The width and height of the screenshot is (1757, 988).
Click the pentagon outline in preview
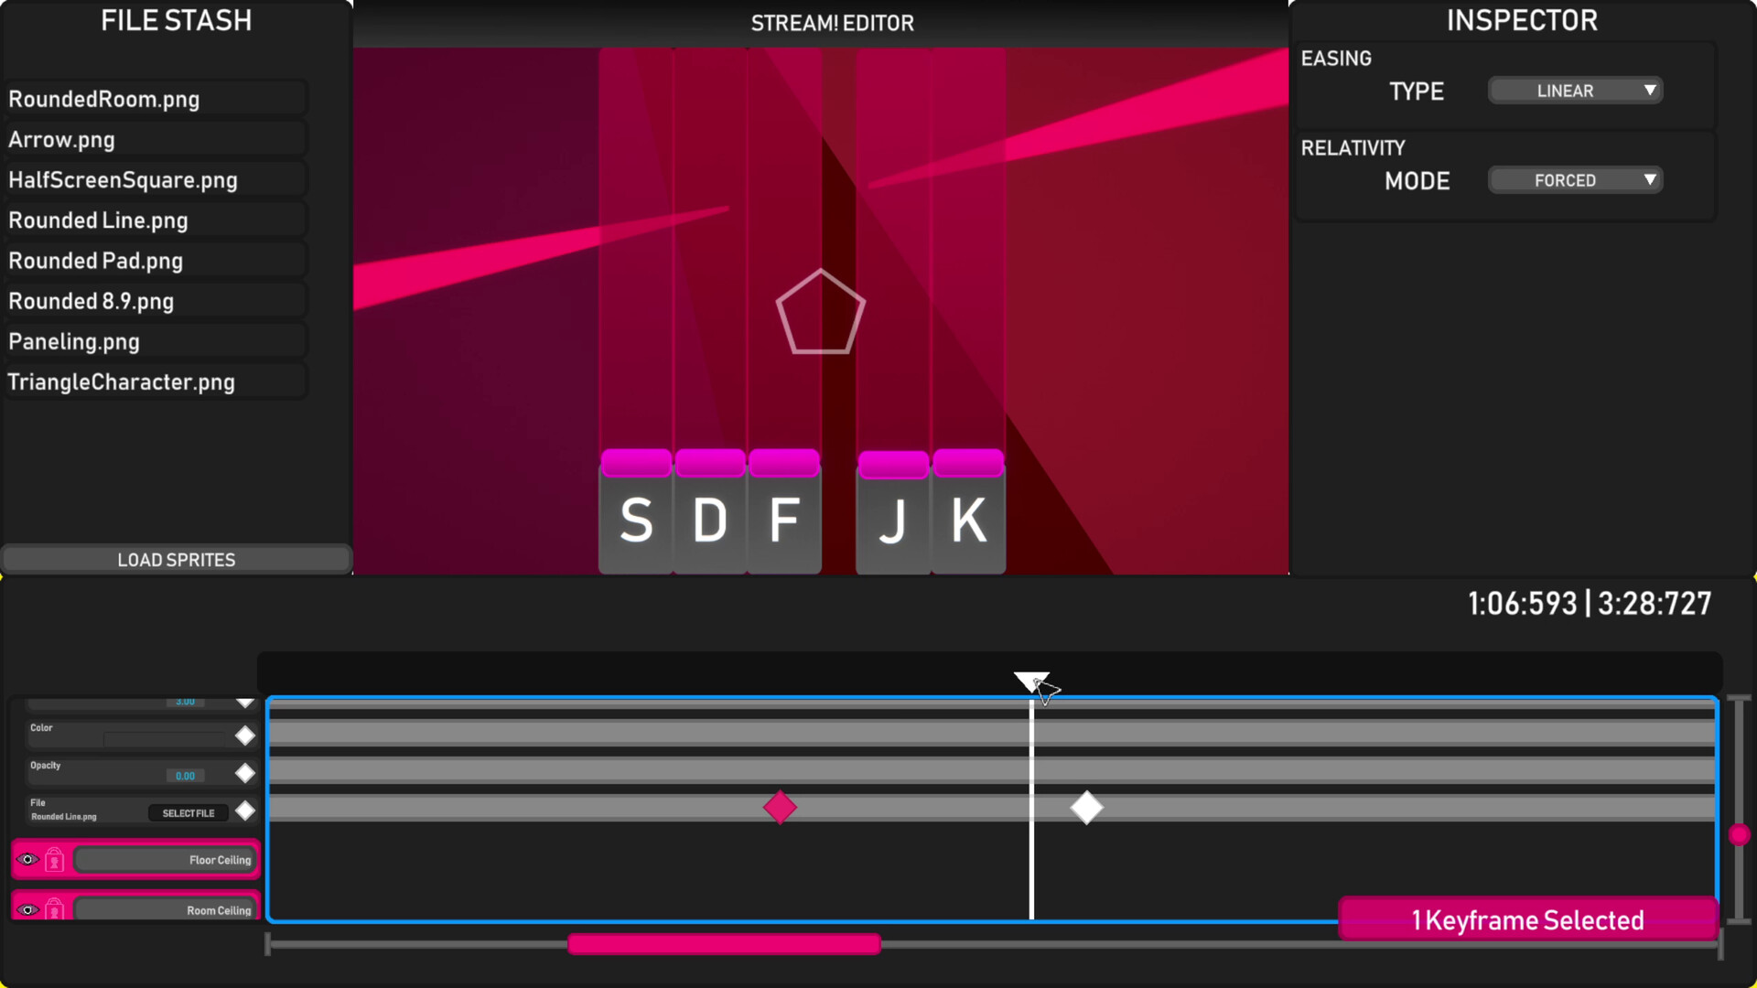click(x=821, y=312)
